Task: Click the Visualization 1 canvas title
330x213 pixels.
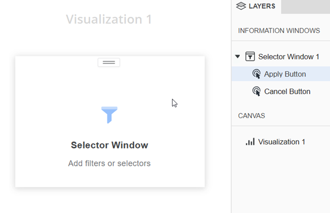Action: tap(109, 19)
